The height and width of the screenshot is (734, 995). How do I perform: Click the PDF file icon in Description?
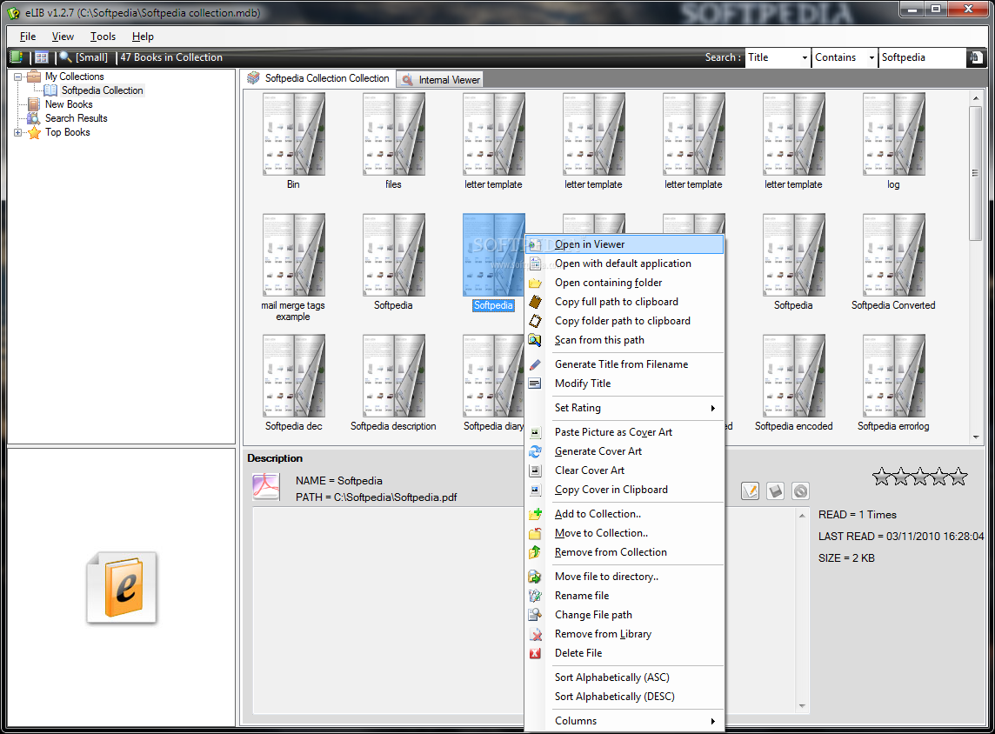tap(266, 487)
